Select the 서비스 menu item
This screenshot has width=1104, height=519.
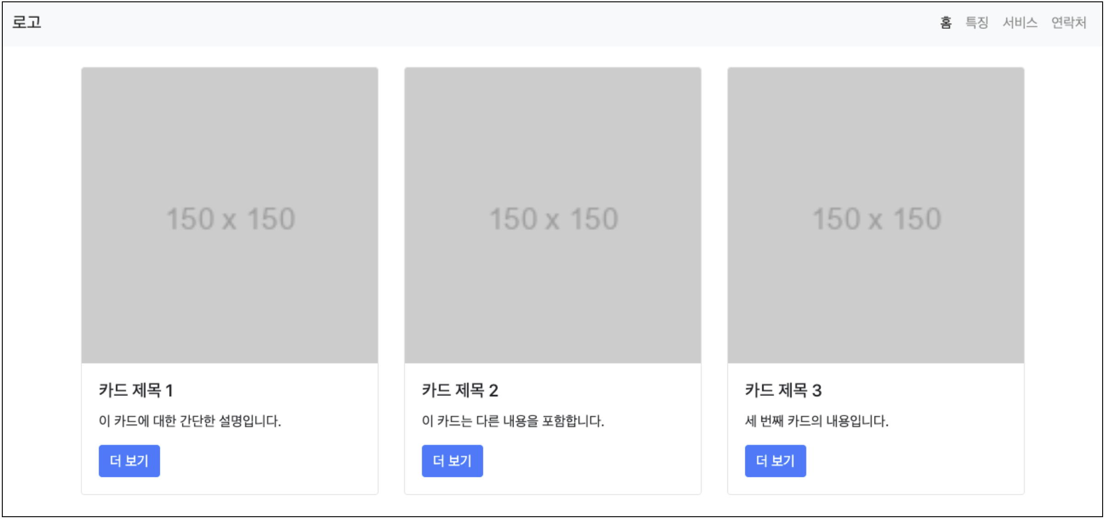tap(1020, 22)
